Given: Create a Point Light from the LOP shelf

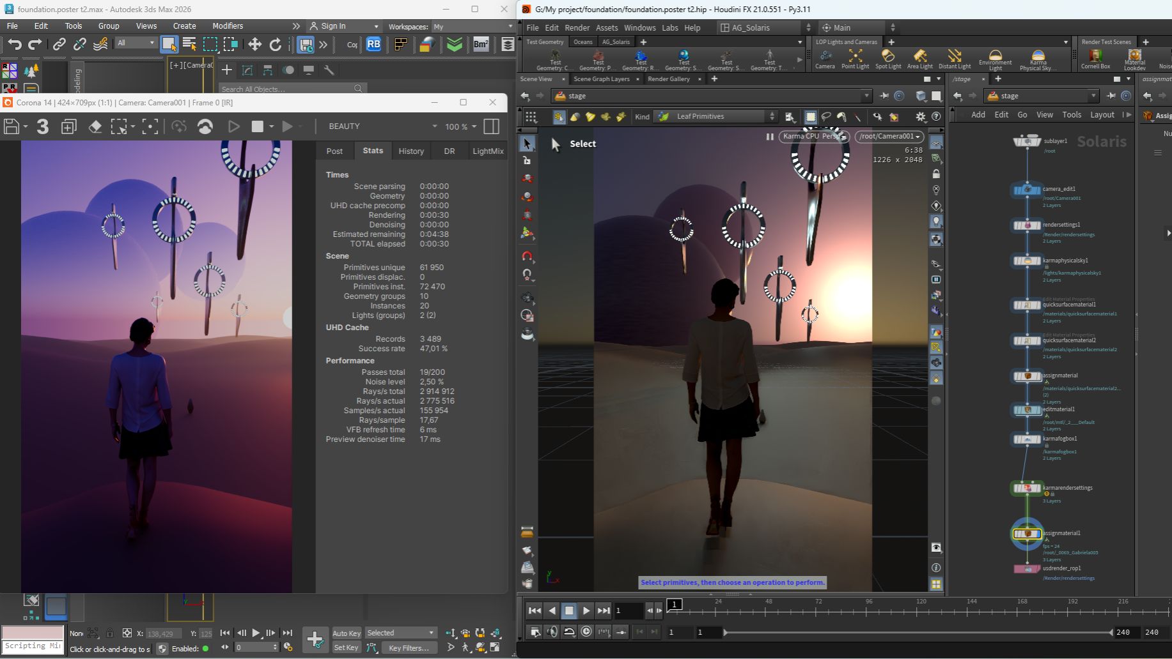Looking at the screenshot, I should point(855,59).
